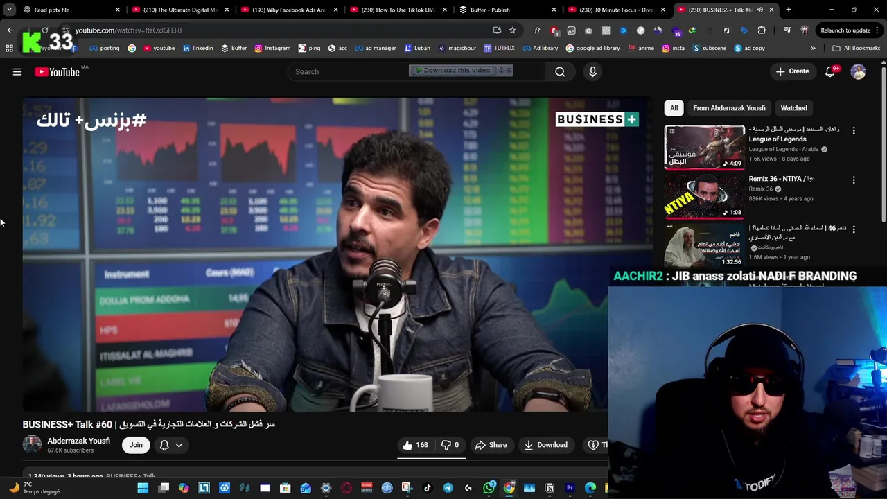Open the weather widget showing 9°C
Viewport: 887px width, 499px height.
[35, 488]
